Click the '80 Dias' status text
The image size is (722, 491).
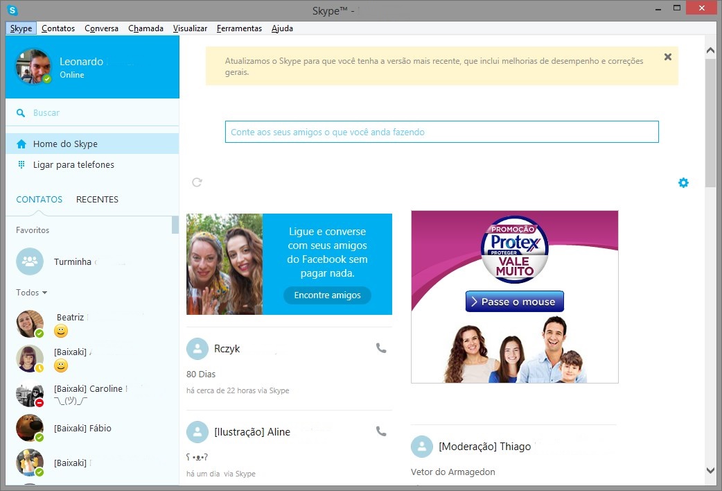point(201,374)
